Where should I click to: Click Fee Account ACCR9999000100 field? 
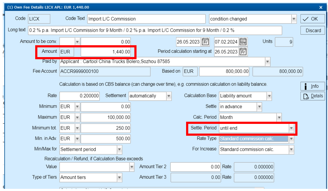[105, 71]
